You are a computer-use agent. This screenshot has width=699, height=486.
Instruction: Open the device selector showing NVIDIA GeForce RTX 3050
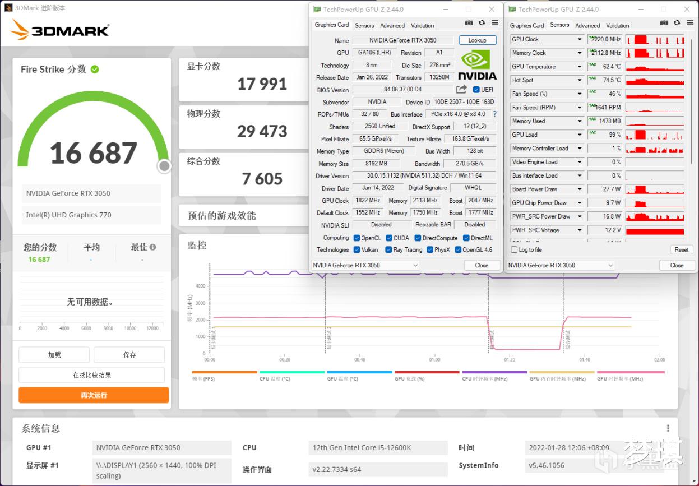364,265
